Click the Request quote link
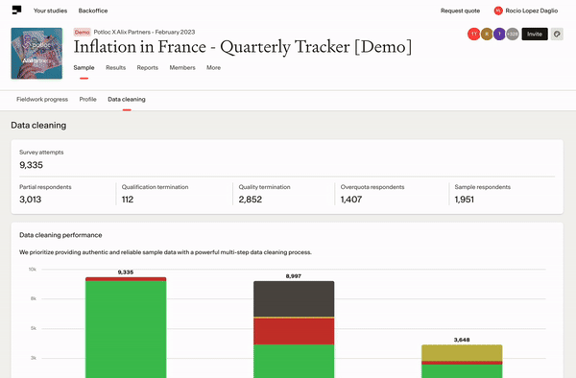 [460, 11]
